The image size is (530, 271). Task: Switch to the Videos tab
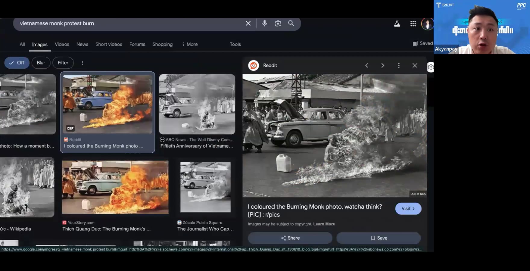point(62,45)
